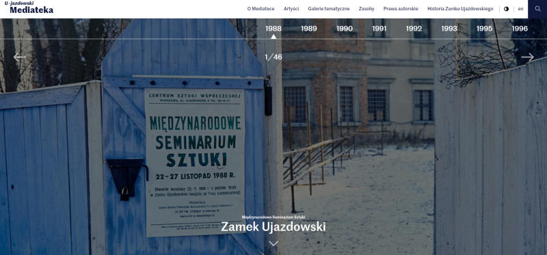Expand content with down chevron

tap(273, 243)
